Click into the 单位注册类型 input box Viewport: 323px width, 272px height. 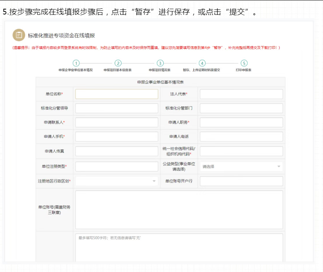pos(116,166)
